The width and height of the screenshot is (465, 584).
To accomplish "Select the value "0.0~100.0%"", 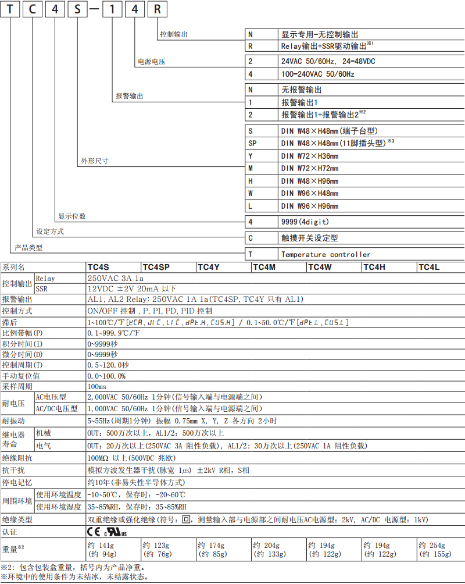I will click(x=106, y=376).
